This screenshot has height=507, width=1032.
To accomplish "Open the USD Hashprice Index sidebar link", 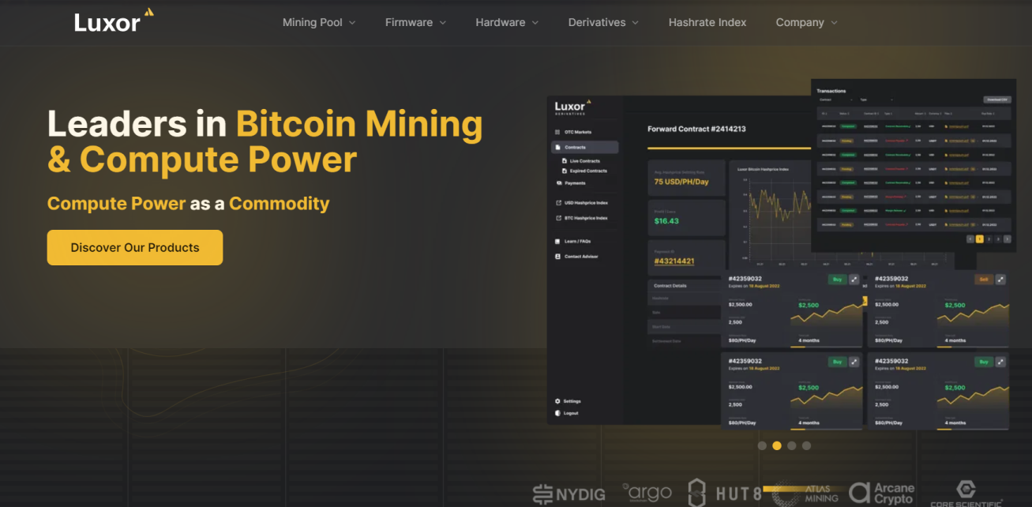I will (581, 203).
